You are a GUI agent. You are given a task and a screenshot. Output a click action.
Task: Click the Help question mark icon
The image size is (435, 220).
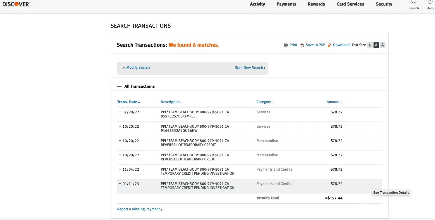coord(430,2)
